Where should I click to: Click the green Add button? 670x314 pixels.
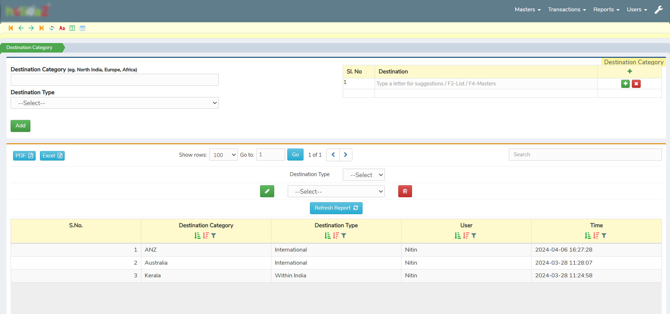(20, 126)
